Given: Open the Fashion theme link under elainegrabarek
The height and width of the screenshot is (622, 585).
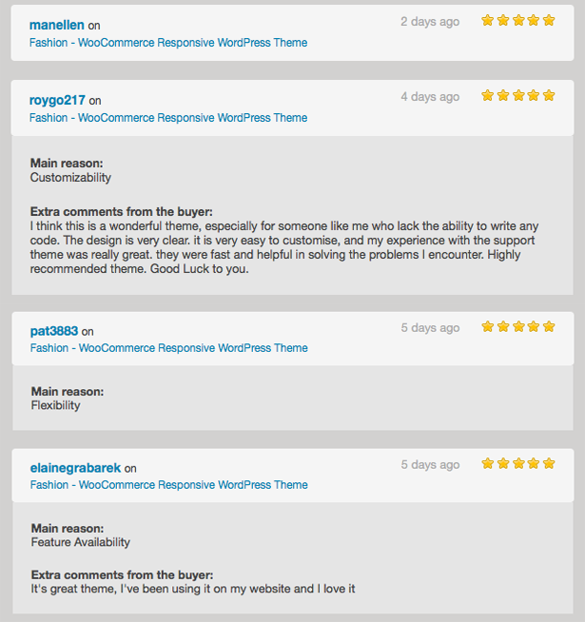Looking at the screenshot, I should [168, 485].
